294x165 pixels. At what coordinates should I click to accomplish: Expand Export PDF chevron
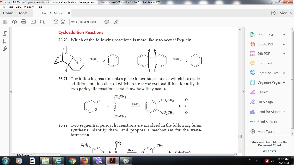click(x=284, y=35)
